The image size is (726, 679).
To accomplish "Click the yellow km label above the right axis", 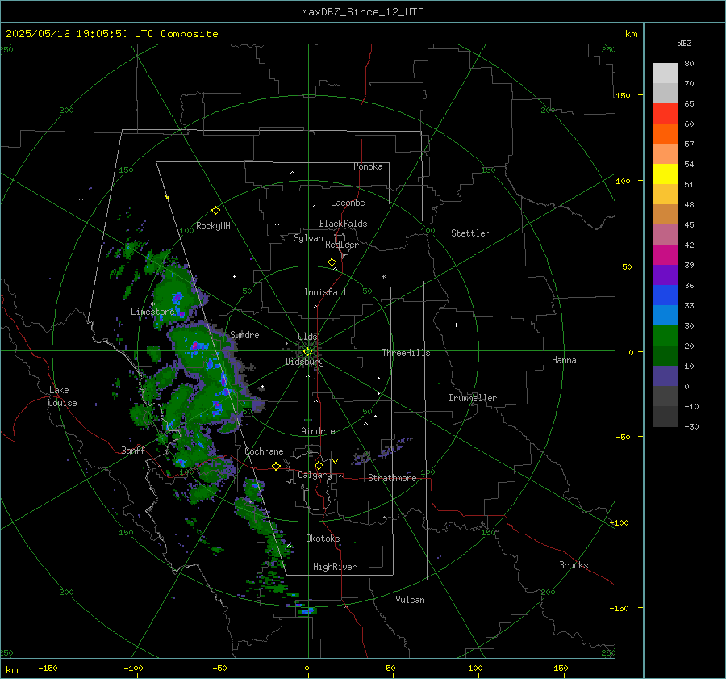I will tap(631, 34).
